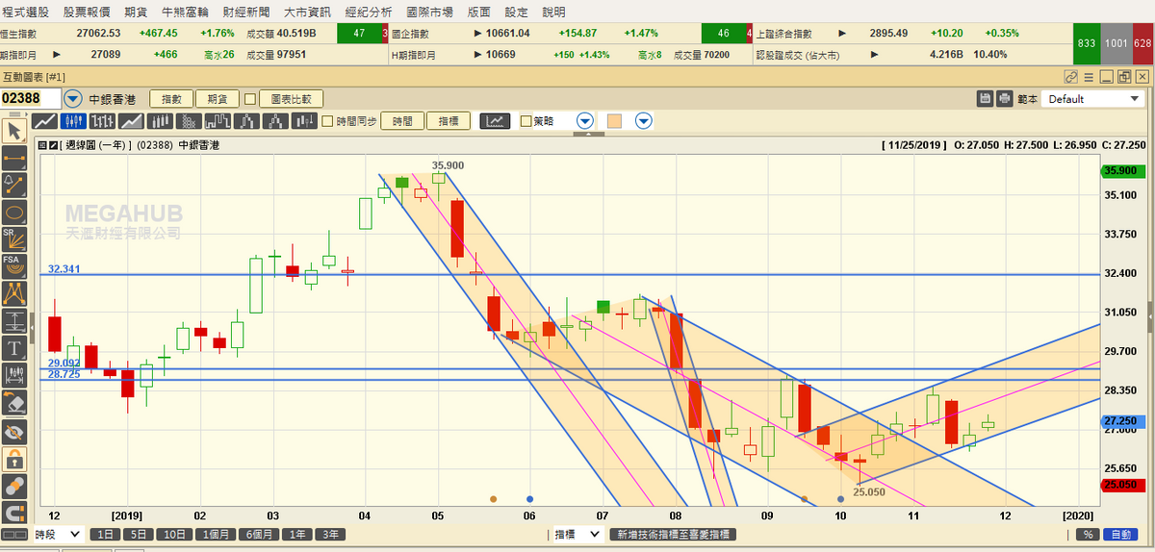Select the alert bell drawing tool
The height and width of the screenshot is (552, 1155).
(14, 185)
